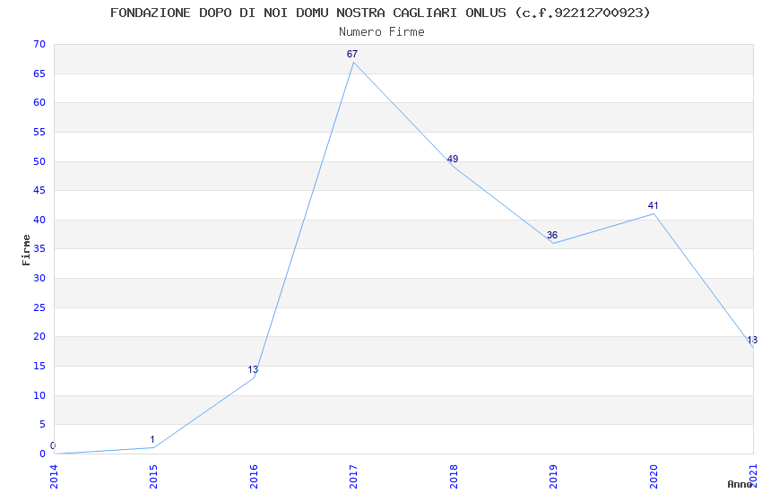Click the 65 tick on the y-axis
The height and width of the screenshot is (493, 762).
(39, 74)
